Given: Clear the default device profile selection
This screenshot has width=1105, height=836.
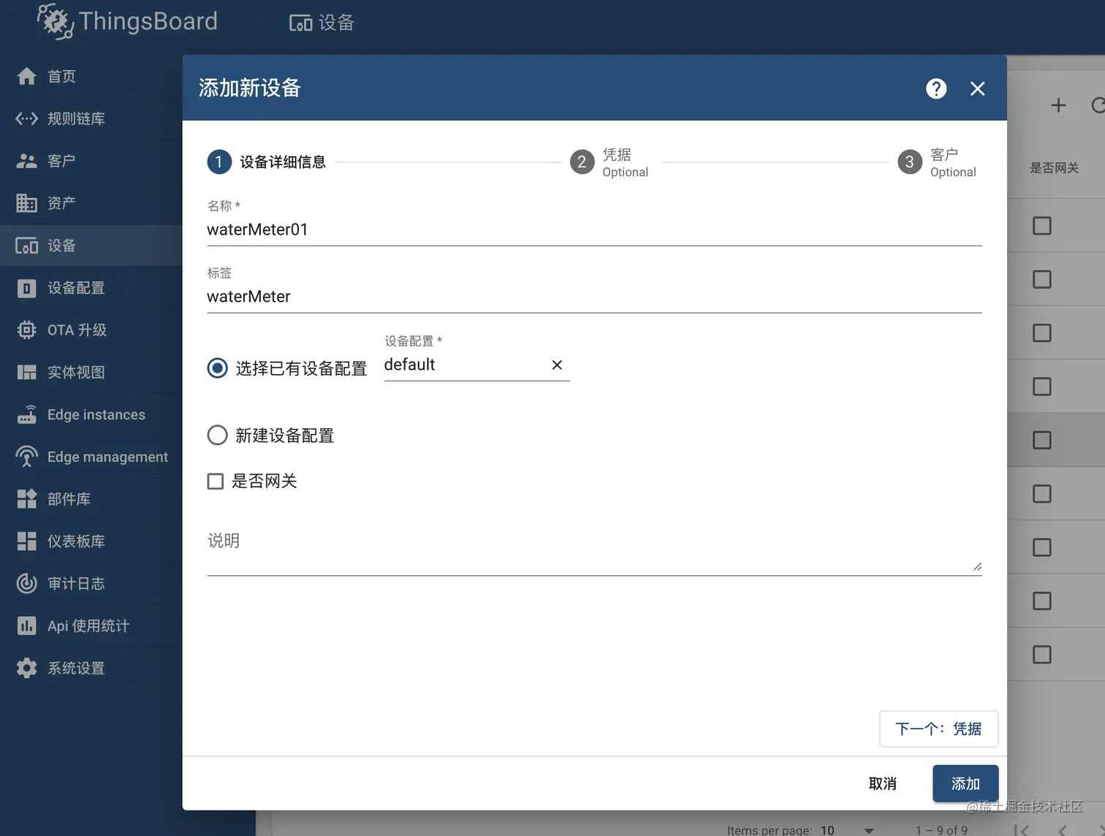Looking at the screenshot, I should click(x=557, y=365).
